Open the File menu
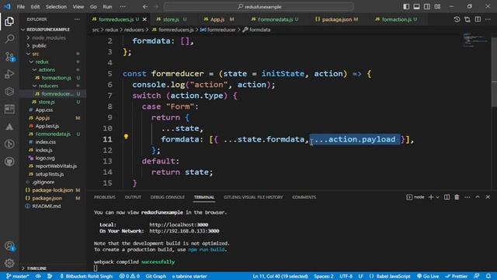 click(21, 7)
